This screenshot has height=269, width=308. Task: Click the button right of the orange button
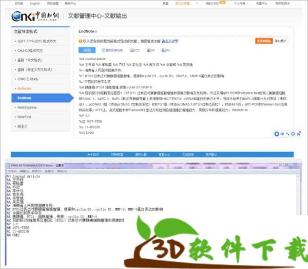coord(280,41)
